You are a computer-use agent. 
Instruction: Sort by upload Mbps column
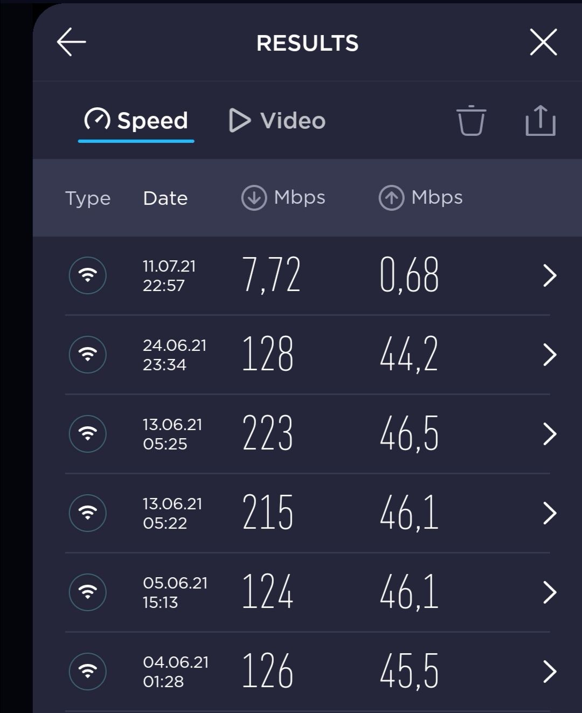(421, 197)
